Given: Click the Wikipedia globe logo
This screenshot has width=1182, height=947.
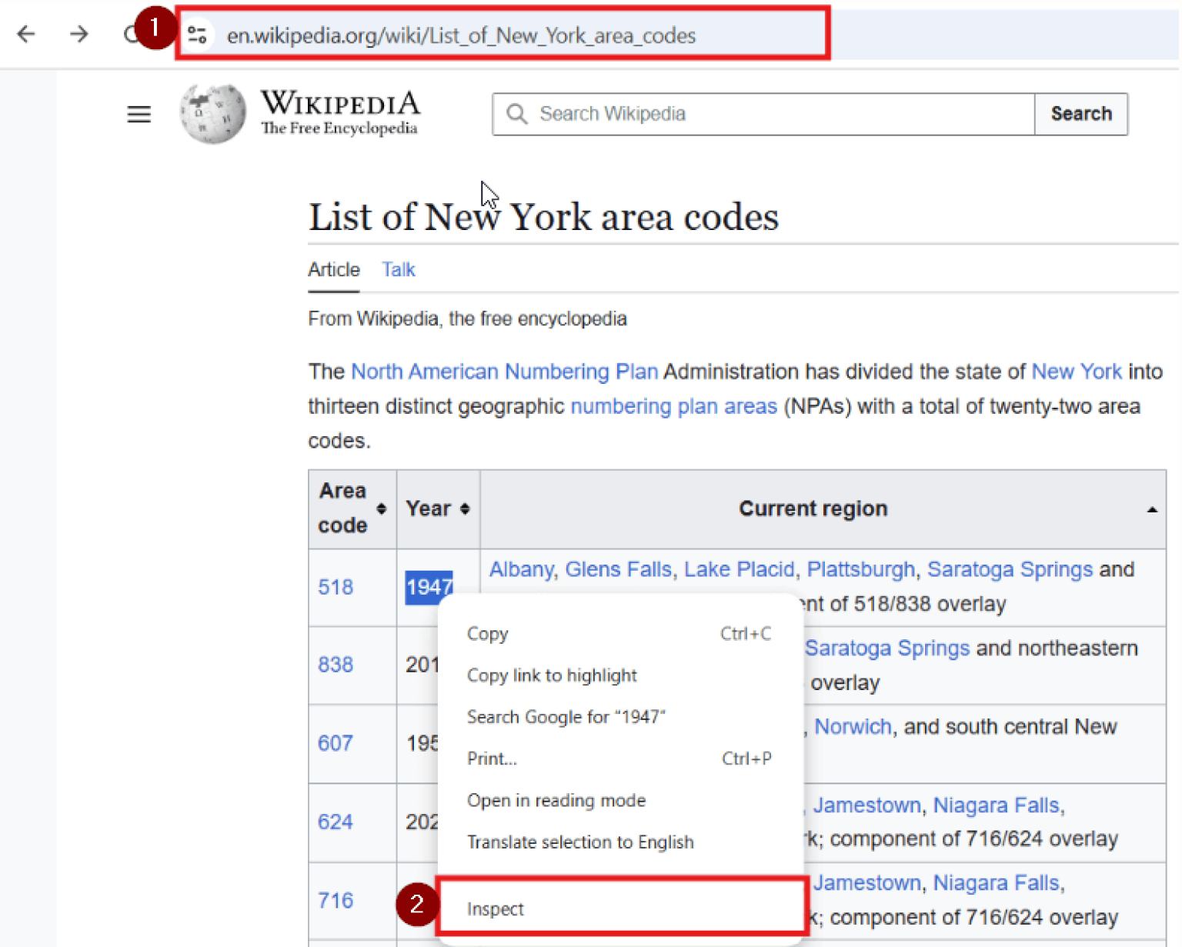Looking at the screenshot, I should (213, 113).
